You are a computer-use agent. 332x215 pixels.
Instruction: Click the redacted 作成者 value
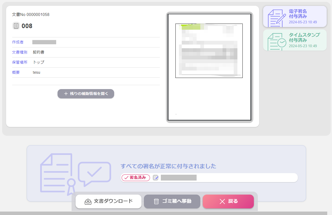tap(44, 42)
